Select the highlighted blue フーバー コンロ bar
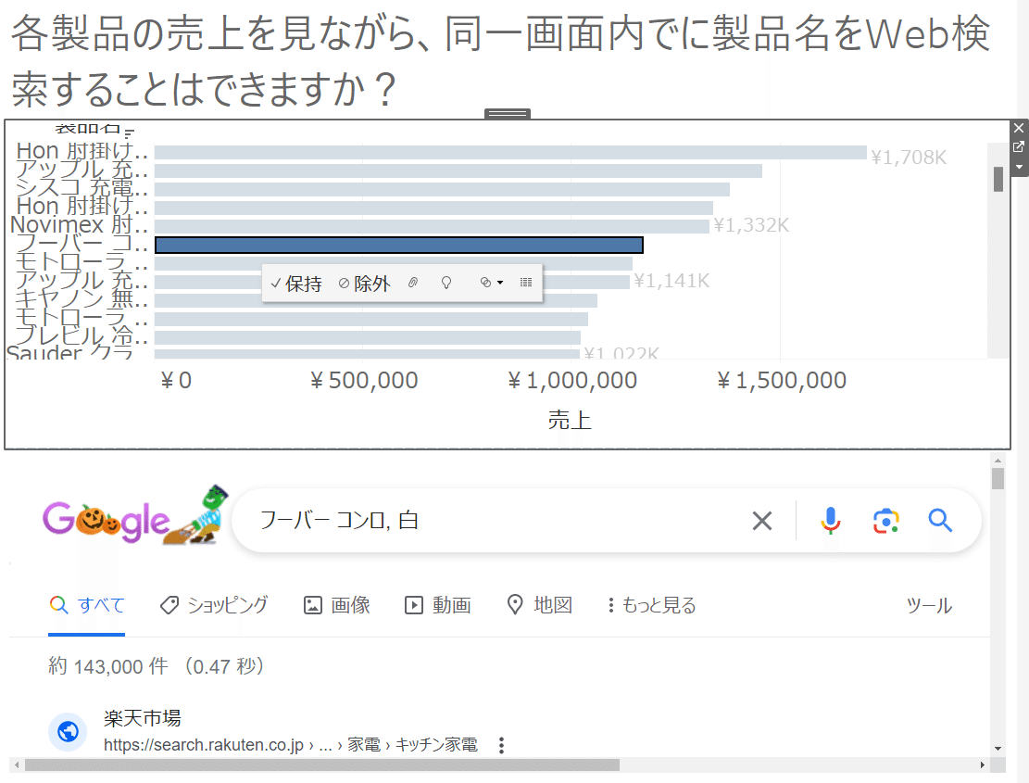Screen dimensions: 1029x783 (399, 245)
